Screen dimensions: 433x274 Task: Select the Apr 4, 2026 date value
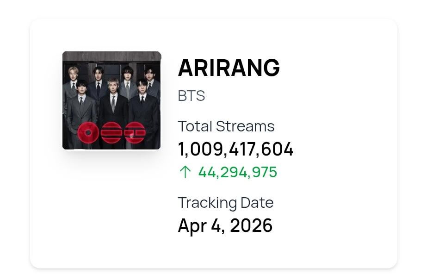pyautogui.click(x=225, y=225)
